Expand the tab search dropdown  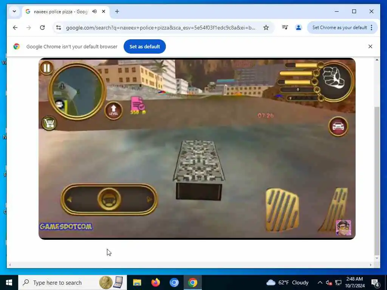coord(14,11)
